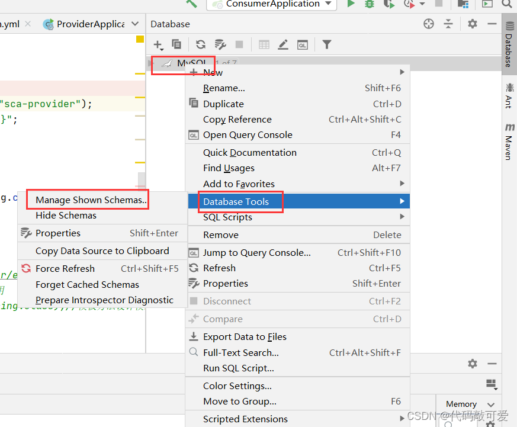517x427 pixels.
Task: Click the Run with Coverage icon
Action: click(x=388, y=4)
